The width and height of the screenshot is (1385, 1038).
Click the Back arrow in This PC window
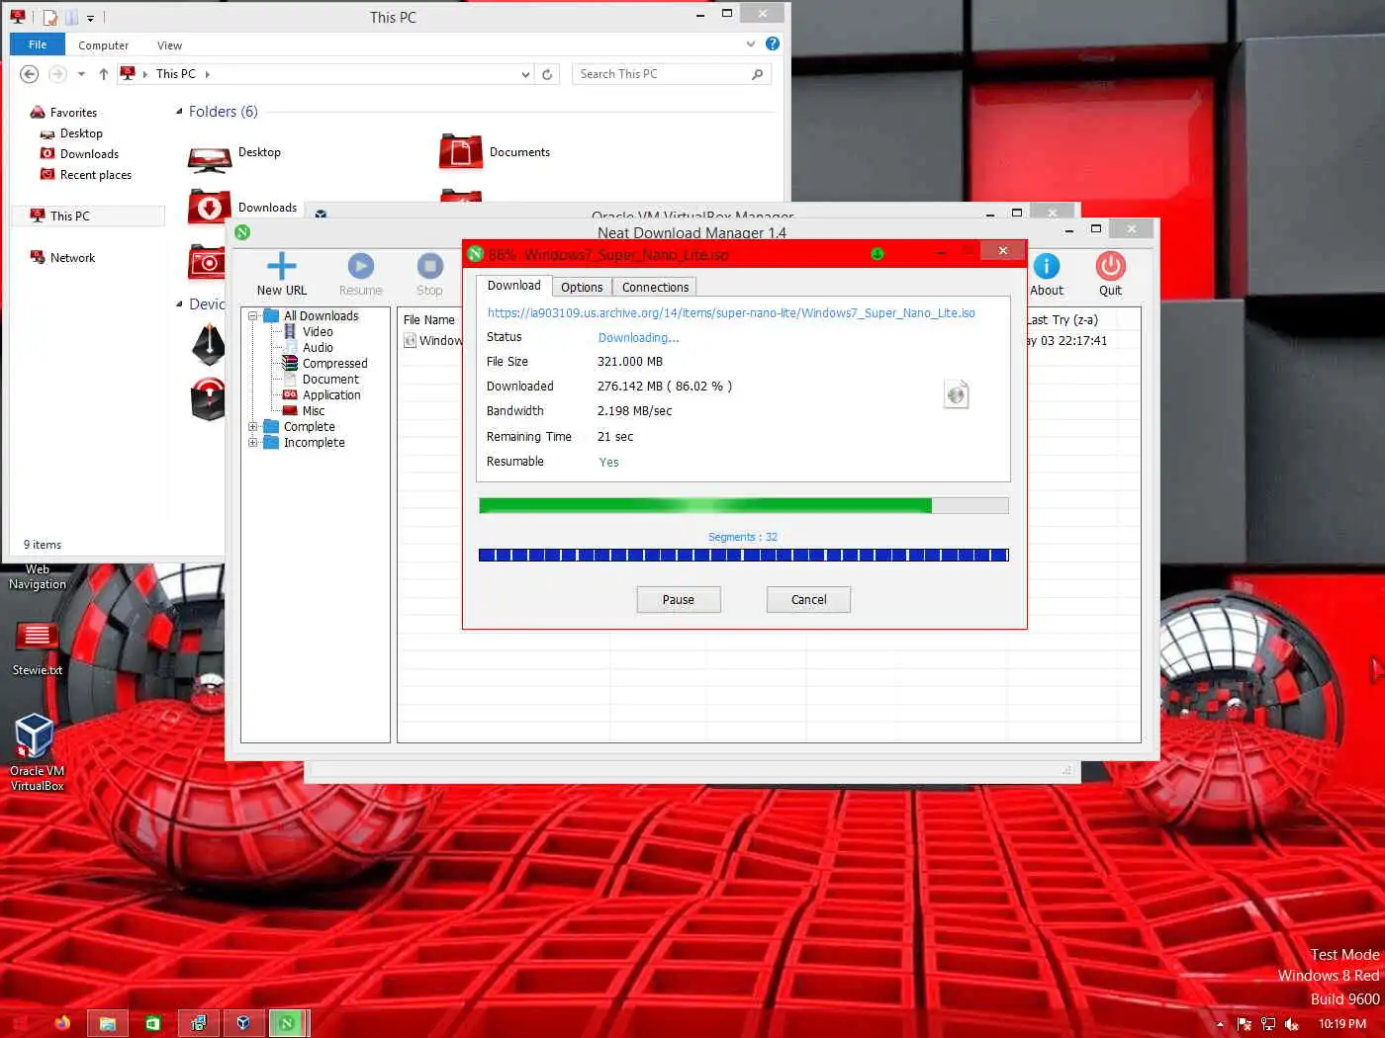point(30,74)
